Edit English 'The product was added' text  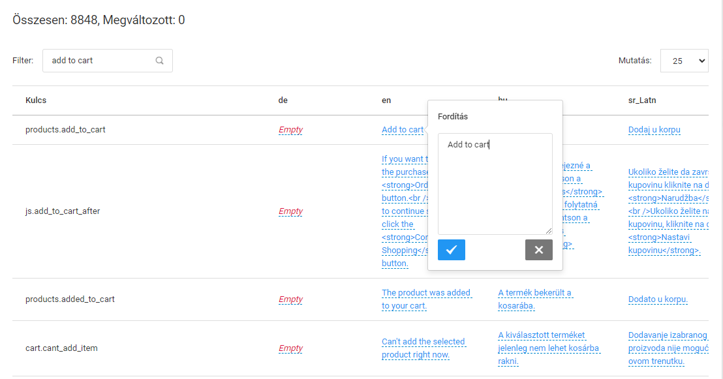tap(425, 293)
